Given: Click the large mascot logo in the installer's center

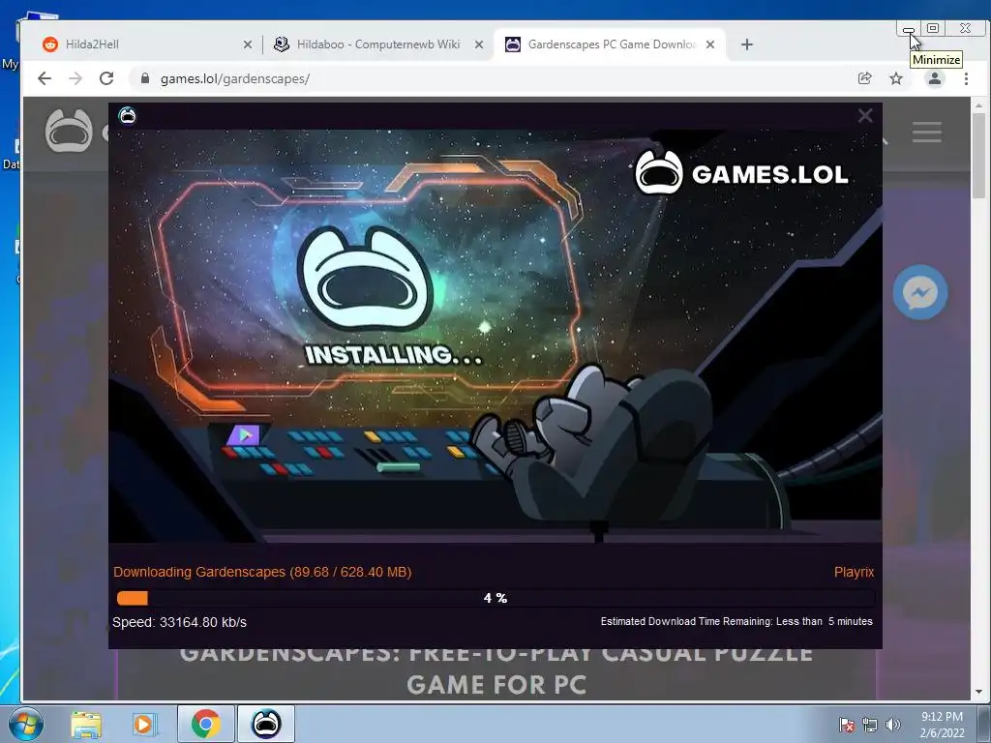Looking at the screenshot, I should [x=365, y=278].
